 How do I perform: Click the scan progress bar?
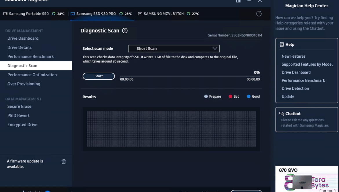coord(190,76)
